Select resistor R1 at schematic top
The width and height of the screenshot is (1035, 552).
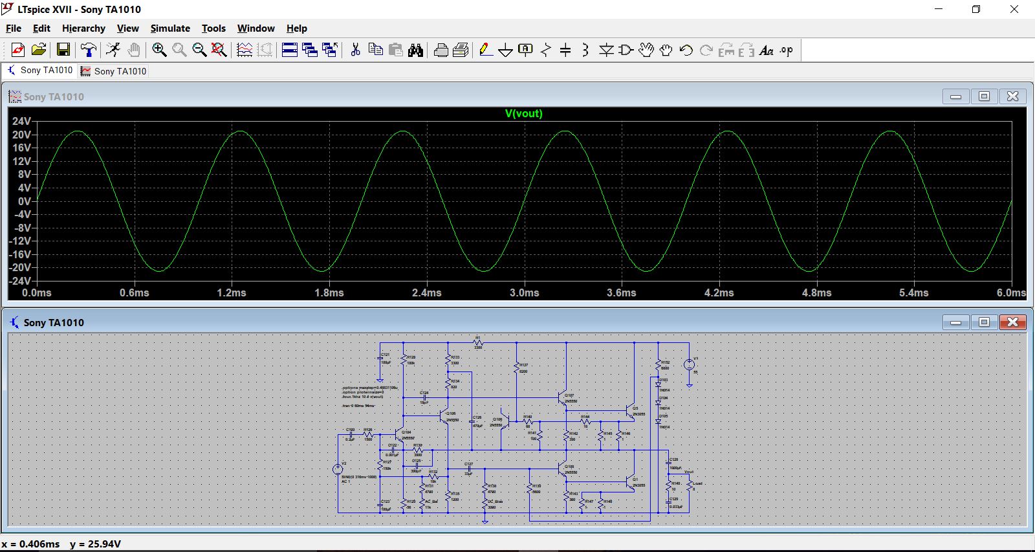coord(478,343)
